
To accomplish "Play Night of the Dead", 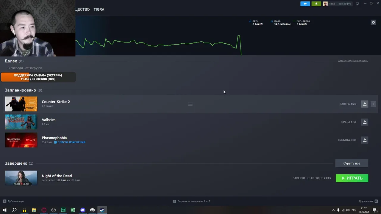I will (352, 178).
